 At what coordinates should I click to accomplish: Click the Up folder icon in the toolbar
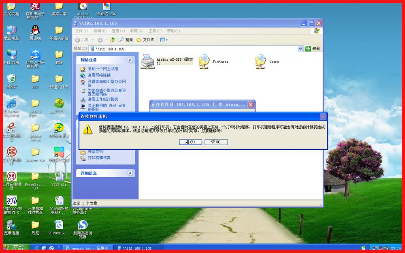pyautogui.click(x=112, y=40)
